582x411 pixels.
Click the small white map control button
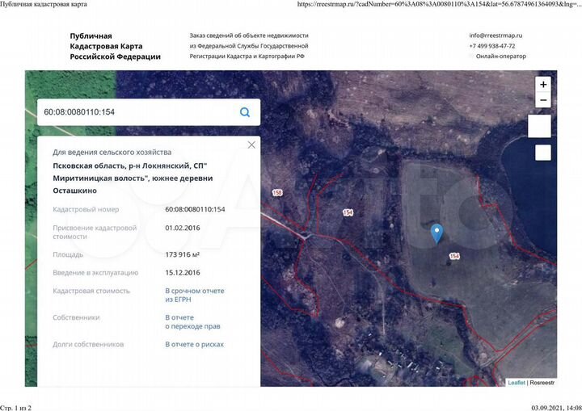tap(543, 153)
